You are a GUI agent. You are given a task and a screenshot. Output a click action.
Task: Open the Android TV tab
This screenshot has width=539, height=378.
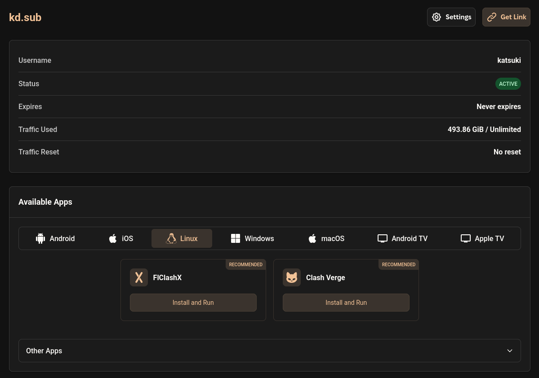[402, 238]
